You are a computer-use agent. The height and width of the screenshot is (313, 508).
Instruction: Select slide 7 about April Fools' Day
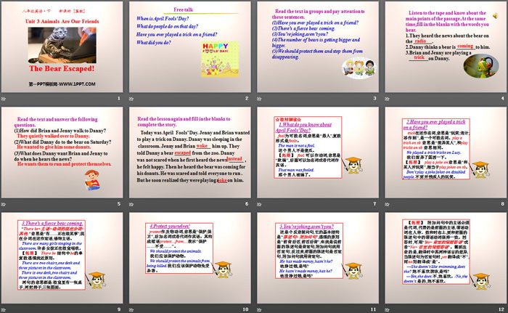318,153
